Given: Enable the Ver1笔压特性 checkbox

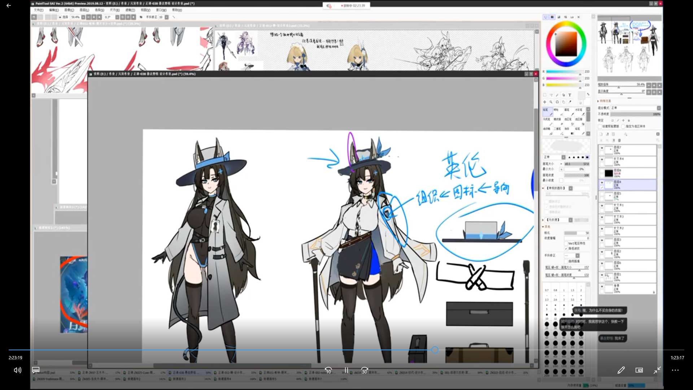Looking at the screenshot, I should coord(566,243).
